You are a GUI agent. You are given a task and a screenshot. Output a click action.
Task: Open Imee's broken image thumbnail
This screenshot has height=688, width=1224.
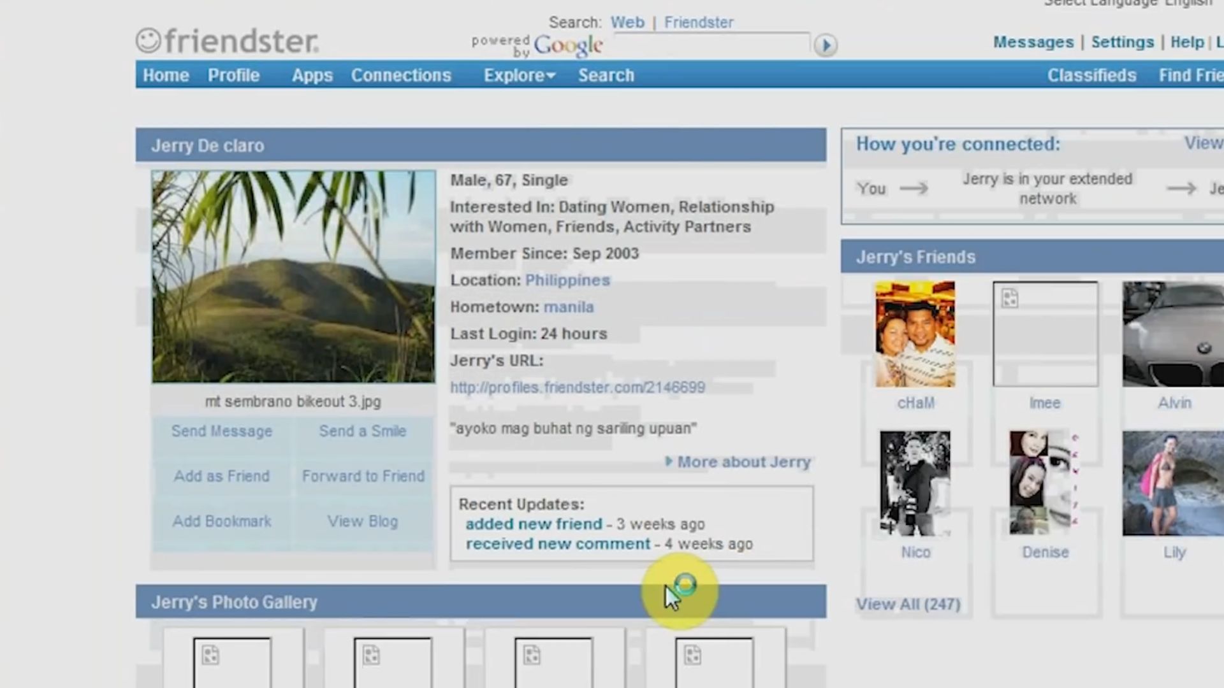(1045, 334)
